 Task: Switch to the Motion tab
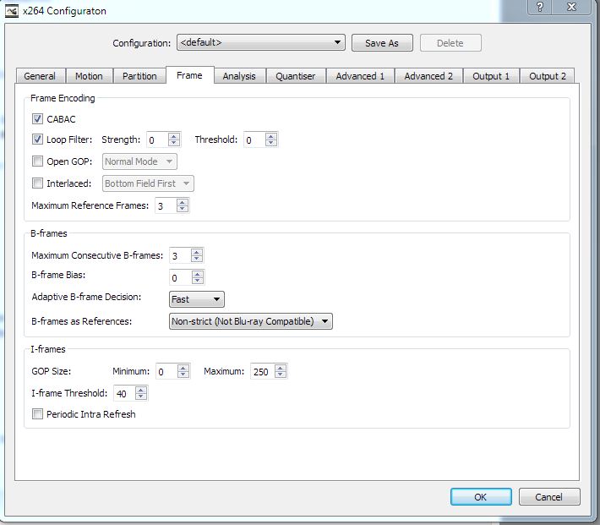click(90, 76)
